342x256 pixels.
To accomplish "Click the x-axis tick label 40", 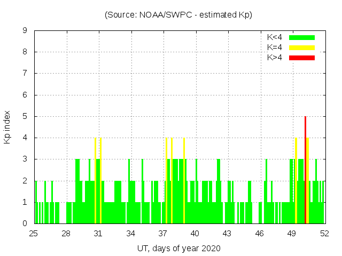I will pyautogui.click(x=195, y=234).
